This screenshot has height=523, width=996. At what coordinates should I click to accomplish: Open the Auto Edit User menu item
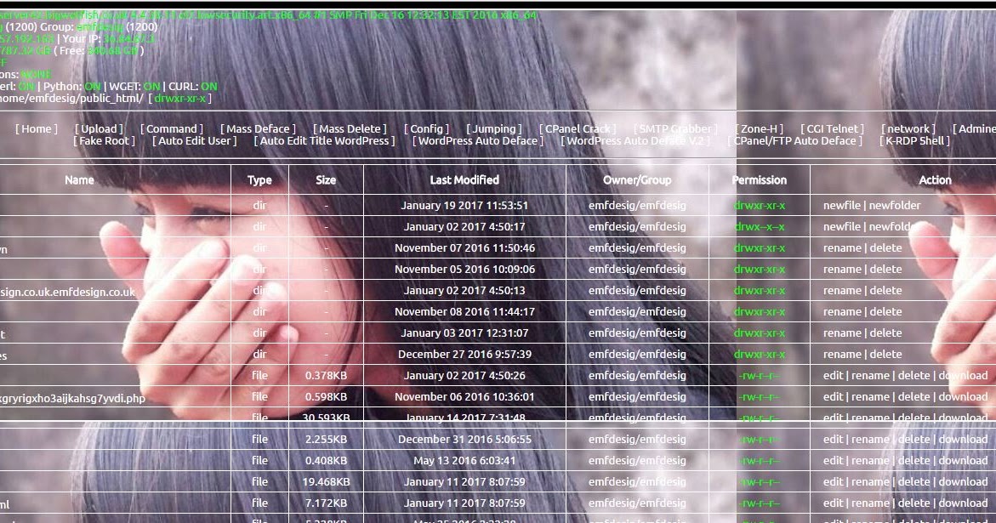click(195, 141)
